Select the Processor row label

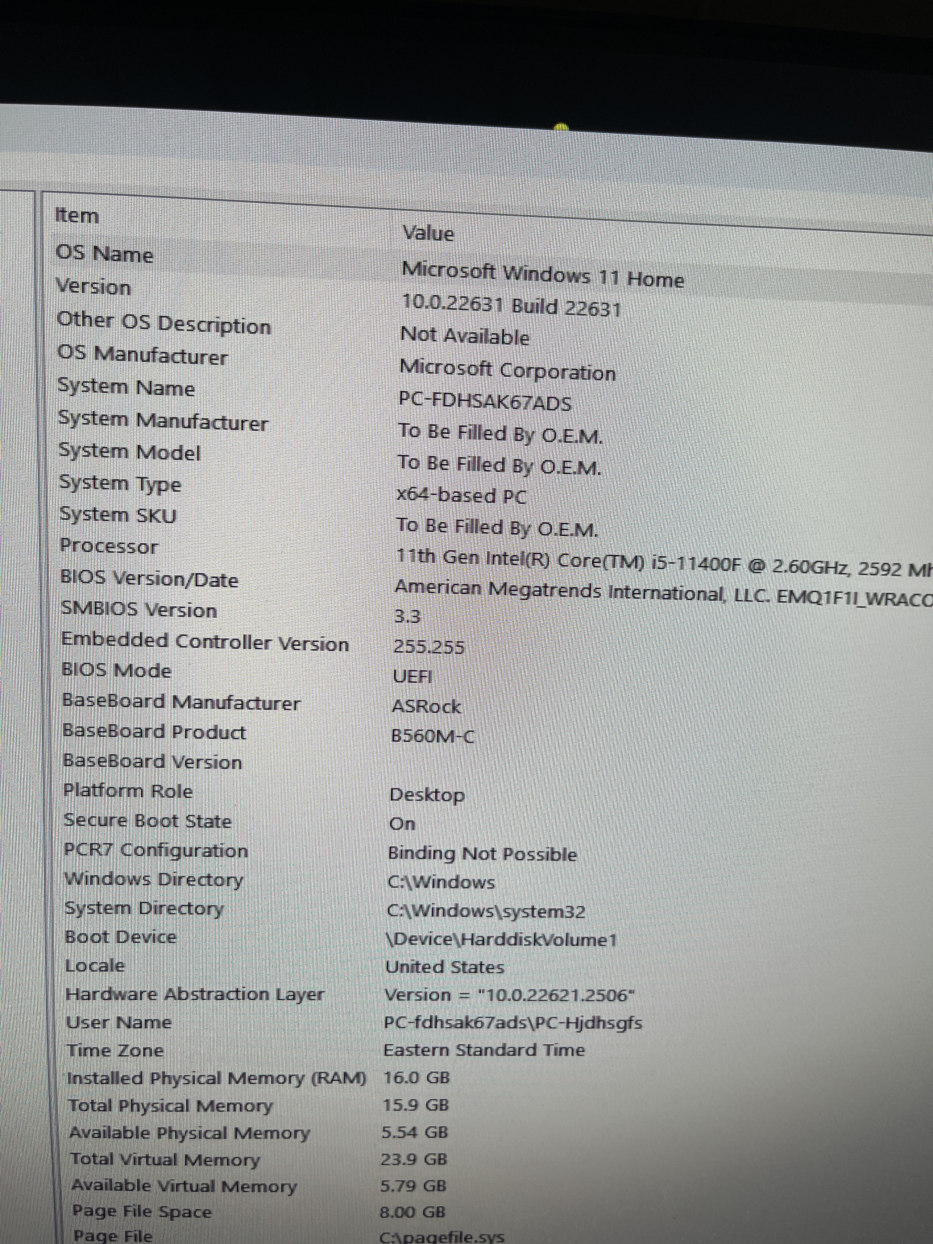[109, 546]
